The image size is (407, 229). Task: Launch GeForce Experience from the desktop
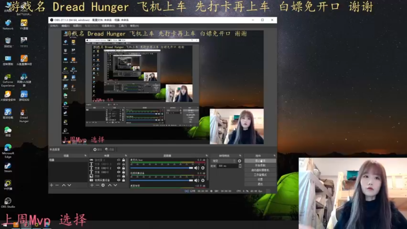8,80
